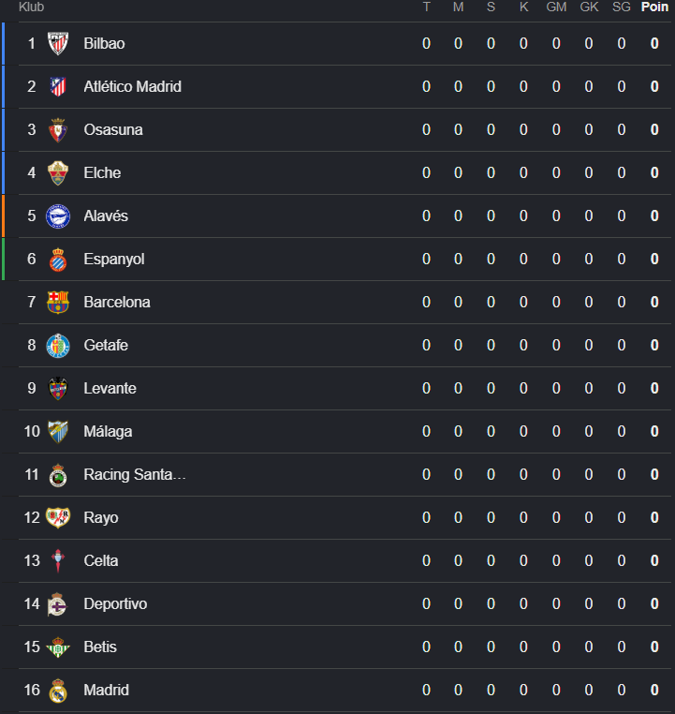Screen dimensions: 675x714
Task: Click the Celta club crest
Action: pyautogui.click(x=58, y=560)
